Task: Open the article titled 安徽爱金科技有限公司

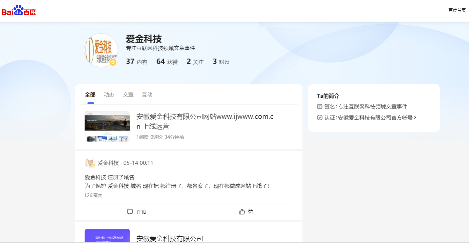Action: (170, 239)
